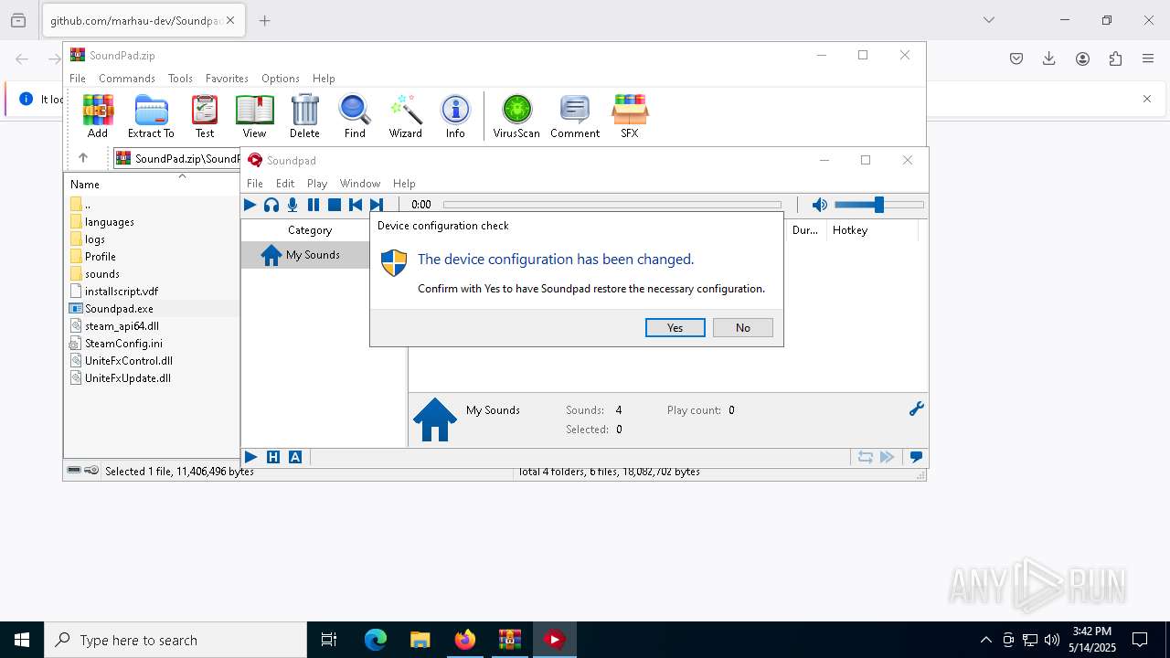Skip to previous sound in Soundpad
Screen dimensions: 1170x658
point(356,205)
